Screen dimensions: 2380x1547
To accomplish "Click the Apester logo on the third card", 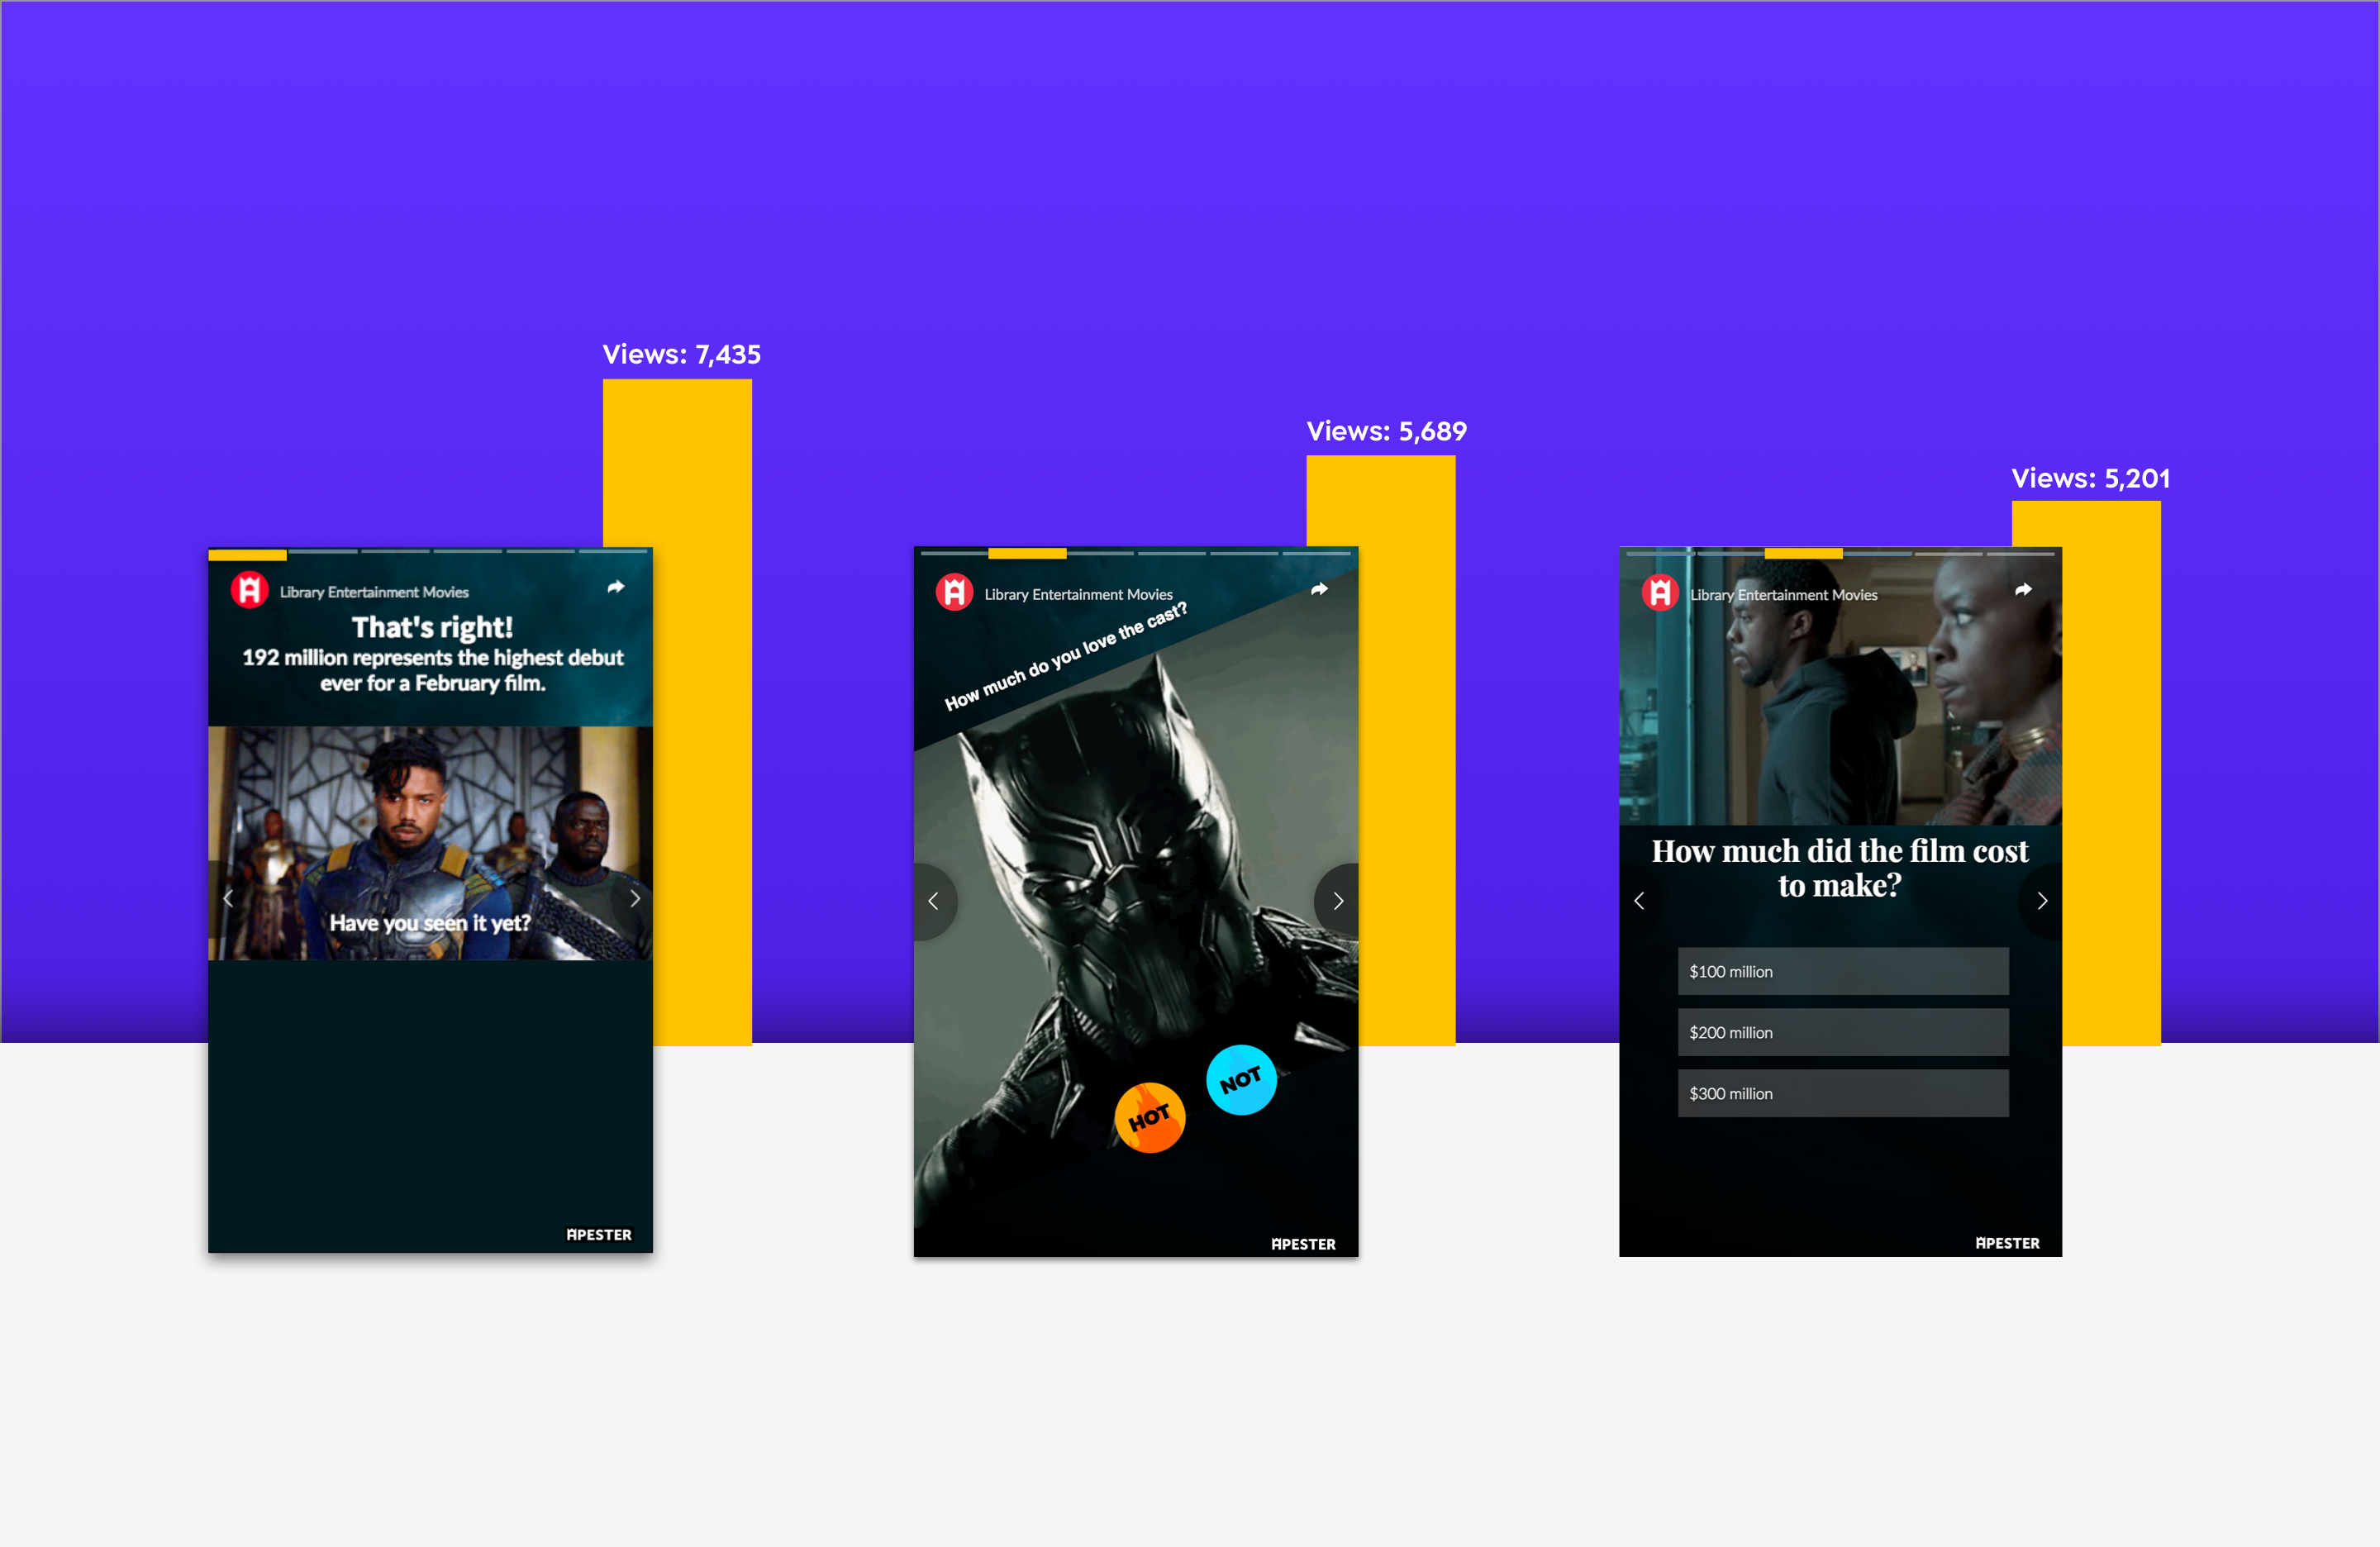I will [1661, 592].
